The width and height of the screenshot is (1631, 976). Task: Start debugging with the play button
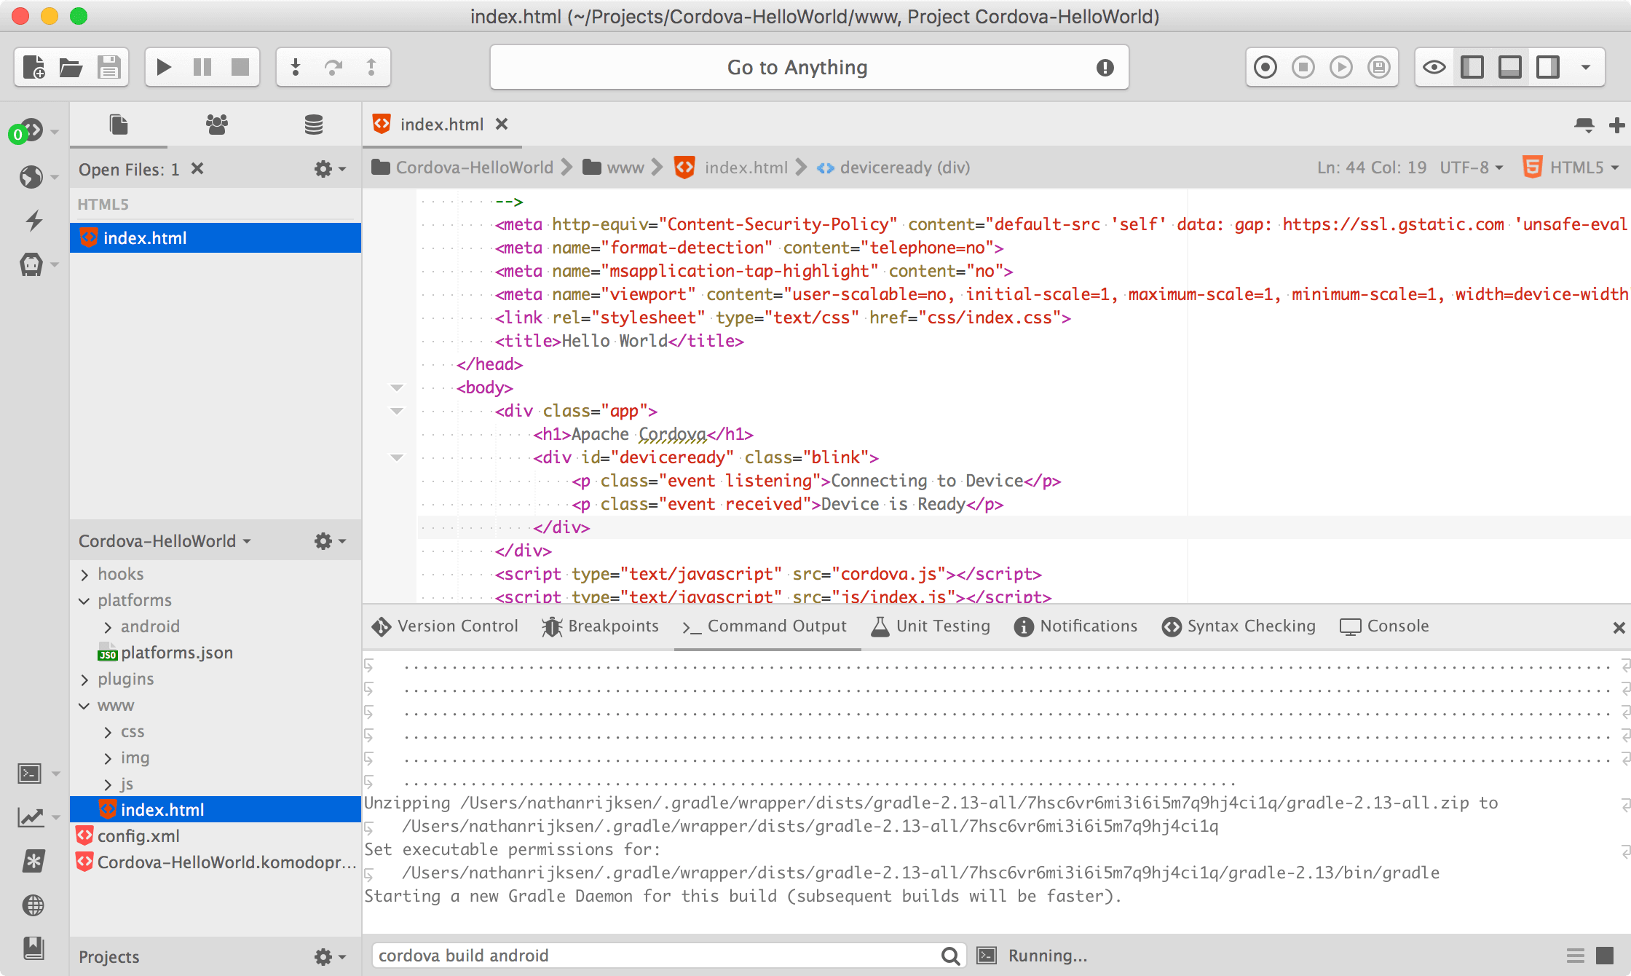click(x=165, y=67)
